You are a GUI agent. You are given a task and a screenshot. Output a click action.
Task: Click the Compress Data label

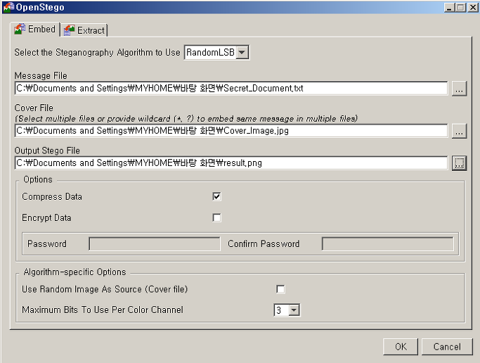pos(52,197)
